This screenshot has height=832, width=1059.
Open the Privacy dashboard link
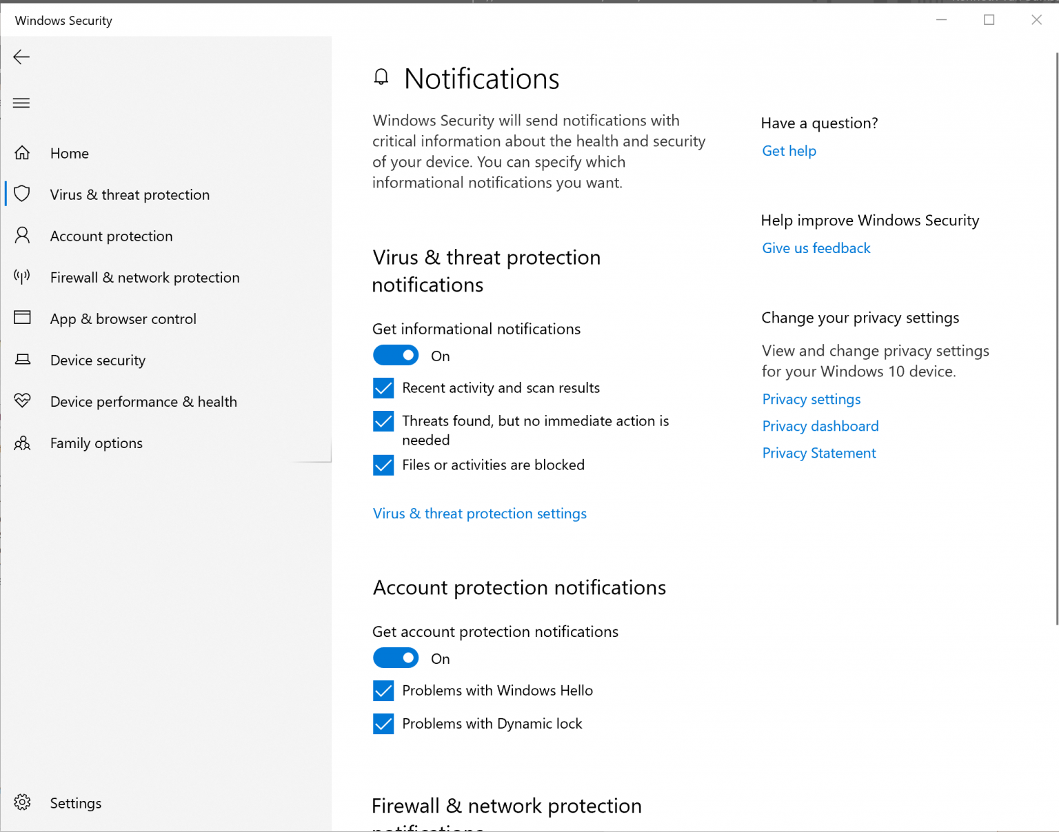(x=820, y=426)
